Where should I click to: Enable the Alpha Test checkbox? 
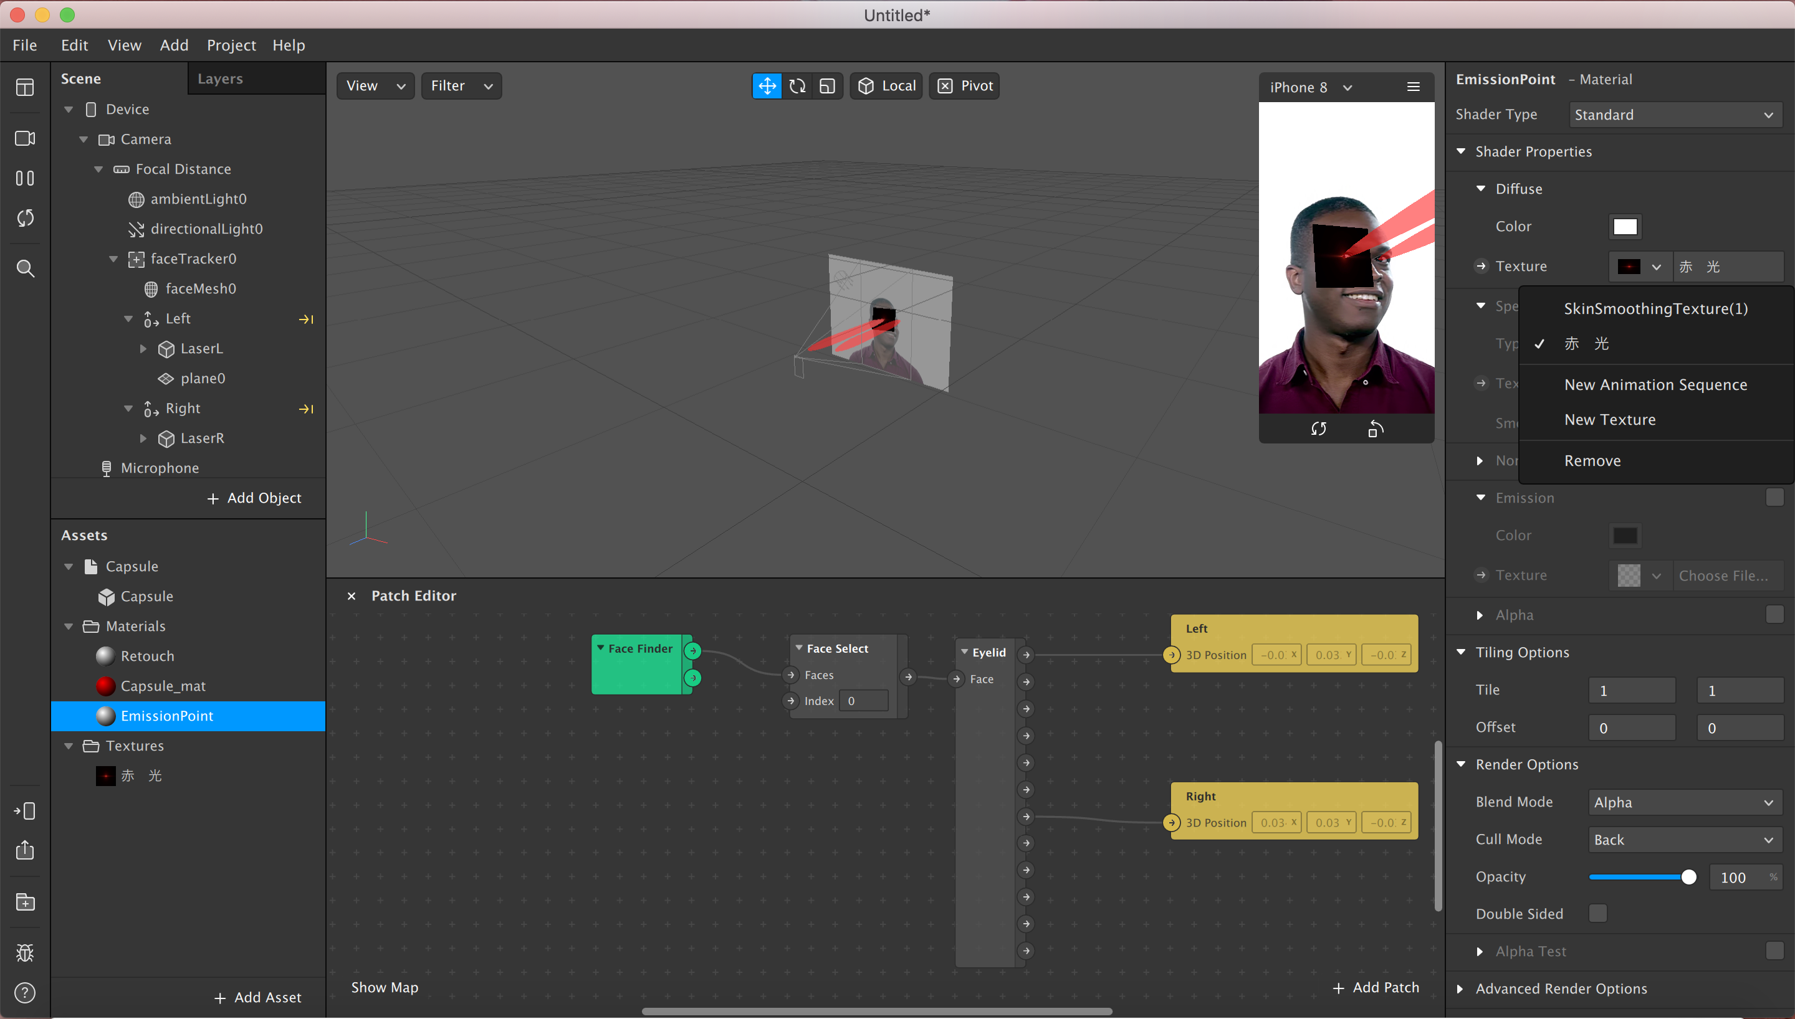click(x=1774, y=951)
